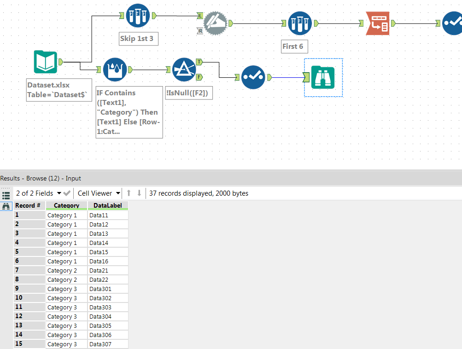Click the Category column header
The image size is (462, 349).
pyautogui.click(x=66, y=205)
